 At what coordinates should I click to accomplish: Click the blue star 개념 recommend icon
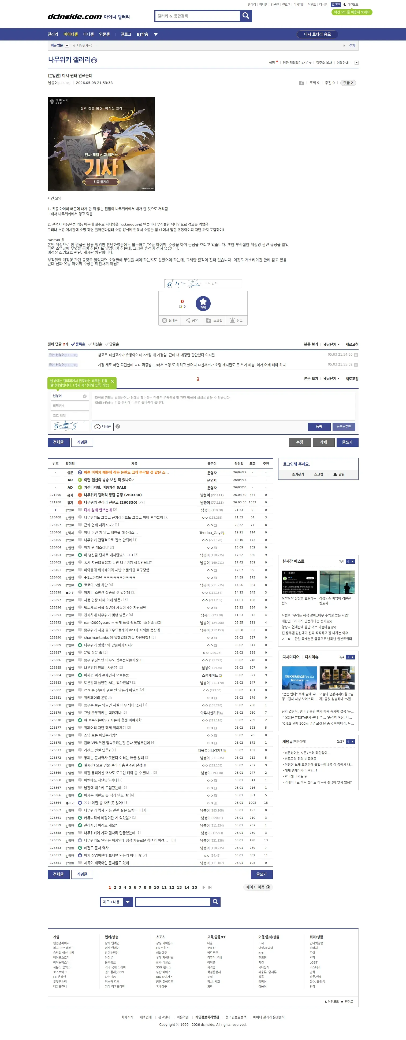click(203, 303)
